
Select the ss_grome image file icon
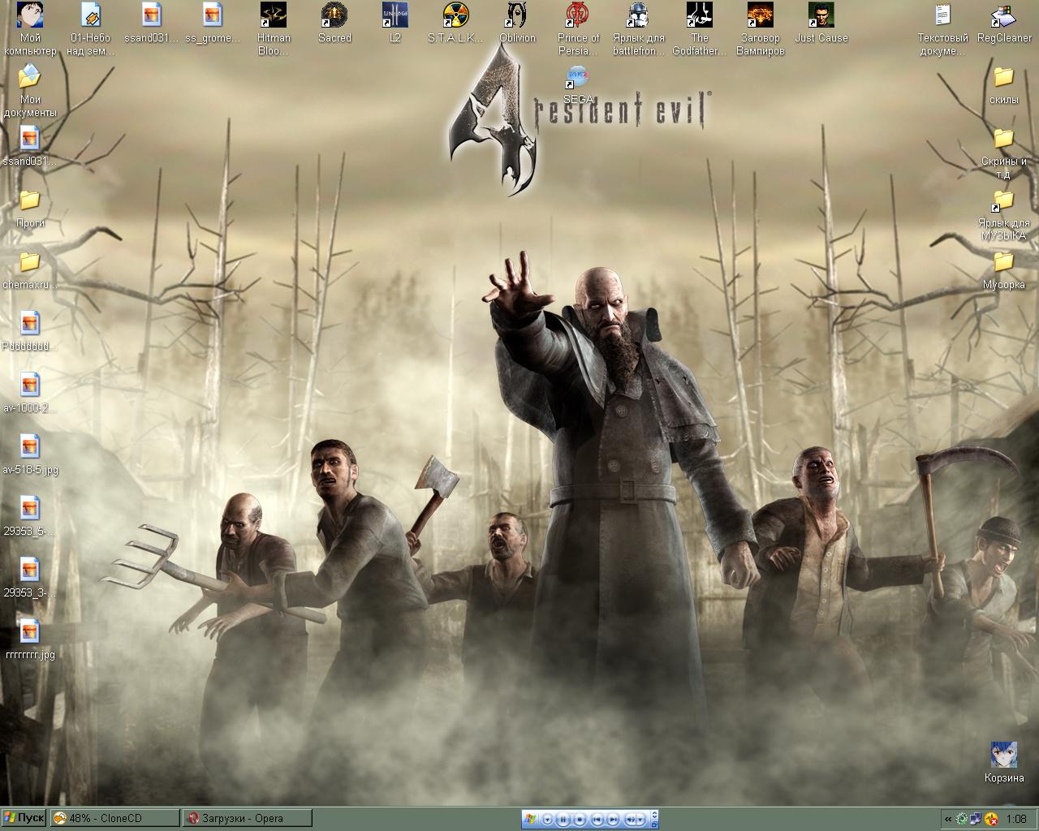(213, 23)
